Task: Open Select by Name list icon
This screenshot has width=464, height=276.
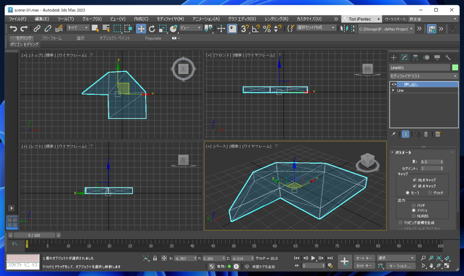Action: pyautogui.click(x=106, y=28)
